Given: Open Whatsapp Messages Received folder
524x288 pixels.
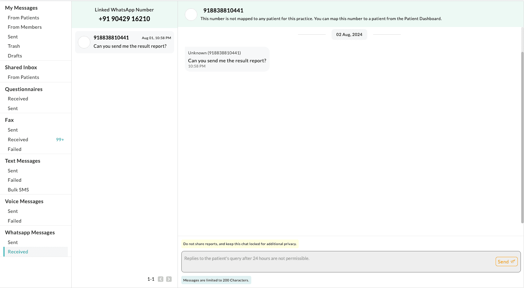Looking at the screenshot, I should (18, 252).
